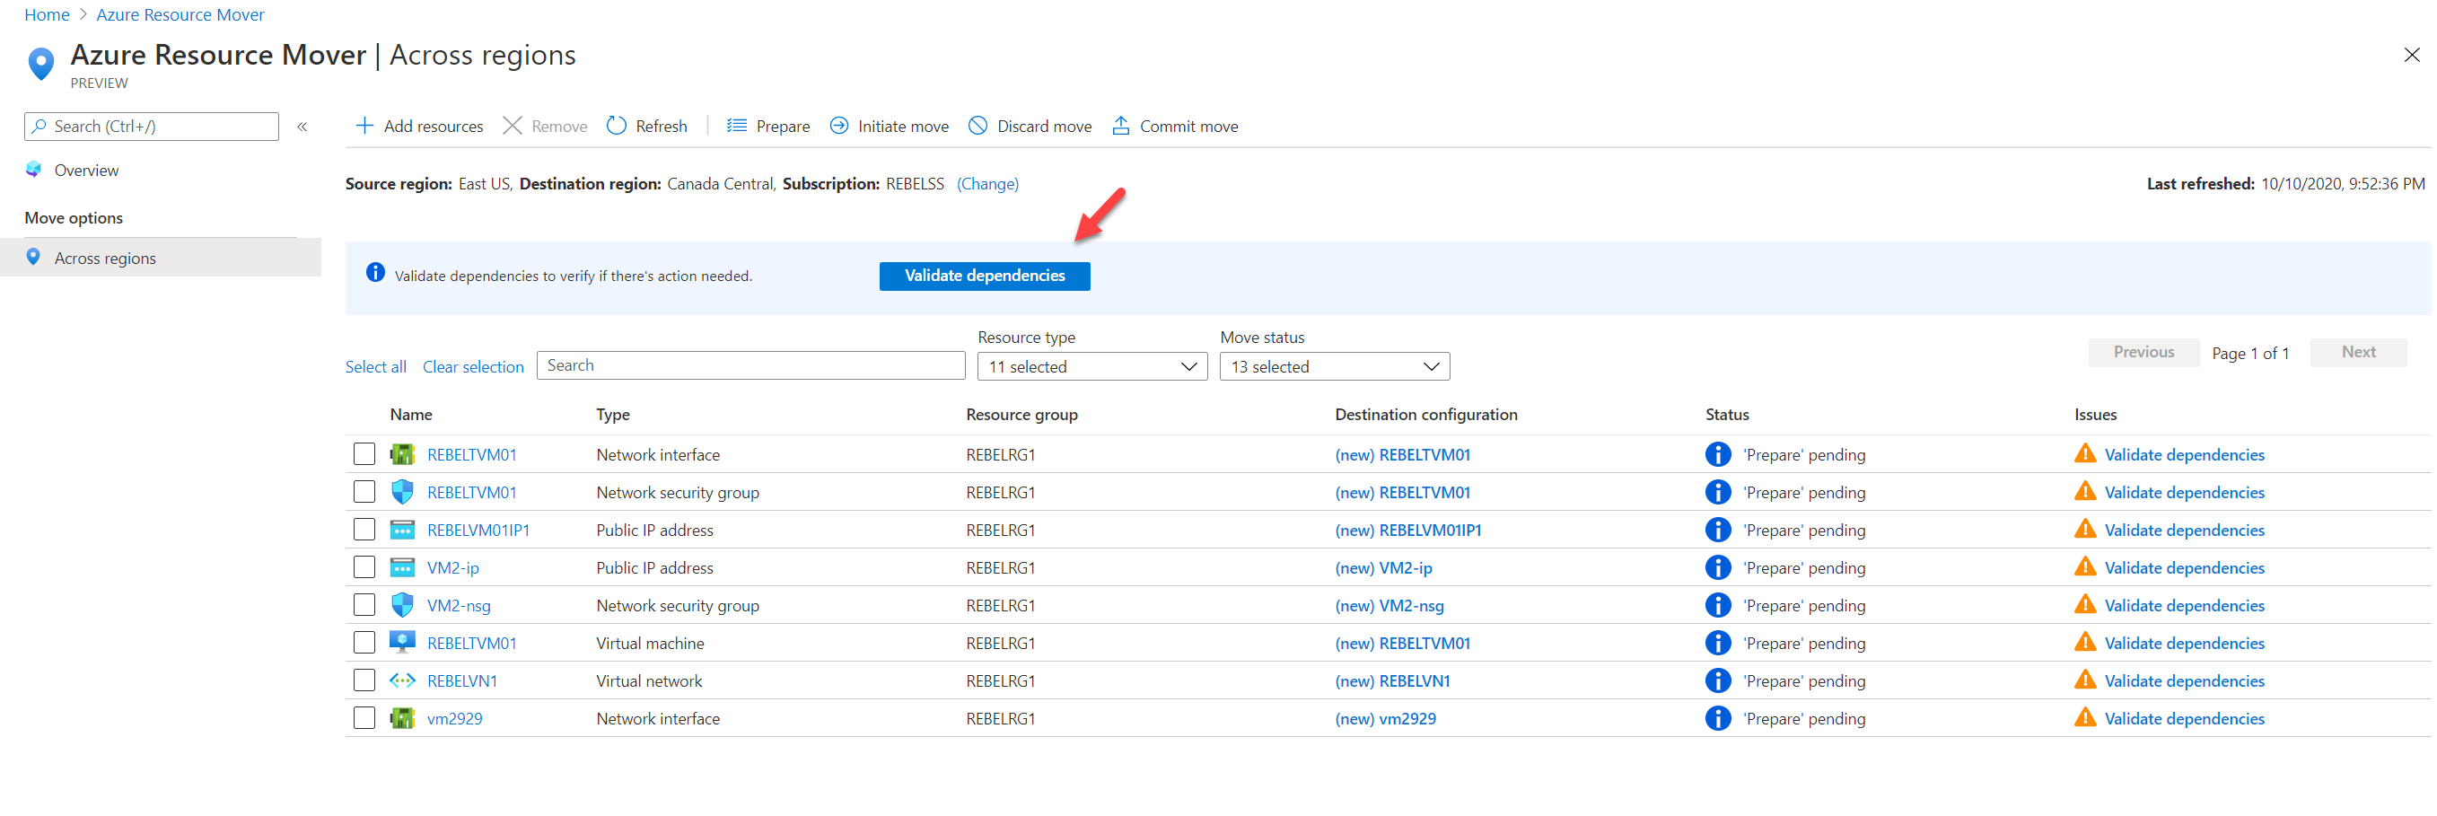Click the Change subscription link
The height and width of the screenshot is (816, 2437).
986,184
